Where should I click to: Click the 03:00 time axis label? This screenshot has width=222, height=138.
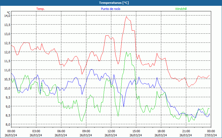[36, 131]
